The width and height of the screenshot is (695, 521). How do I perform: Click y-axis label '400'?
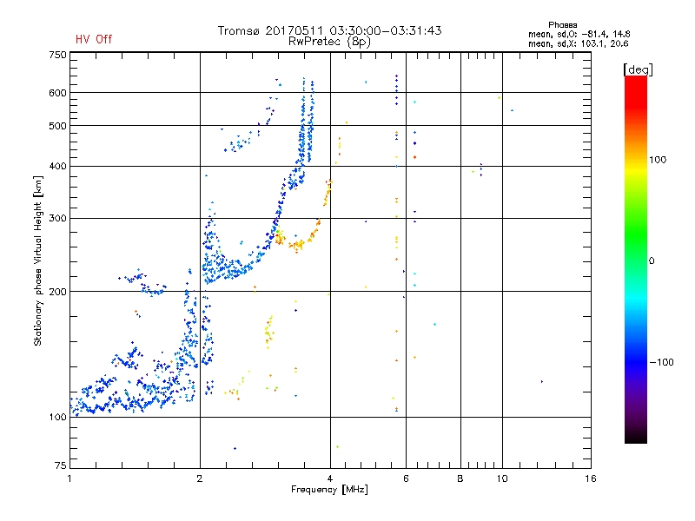57,167
